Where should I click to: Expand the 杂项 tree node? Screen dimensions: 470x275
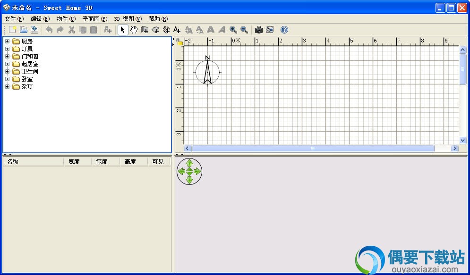[8, 86]
